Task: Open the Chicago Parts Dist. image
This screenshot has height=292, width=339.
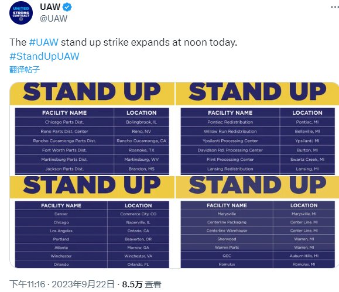Action: click(92, 129)
